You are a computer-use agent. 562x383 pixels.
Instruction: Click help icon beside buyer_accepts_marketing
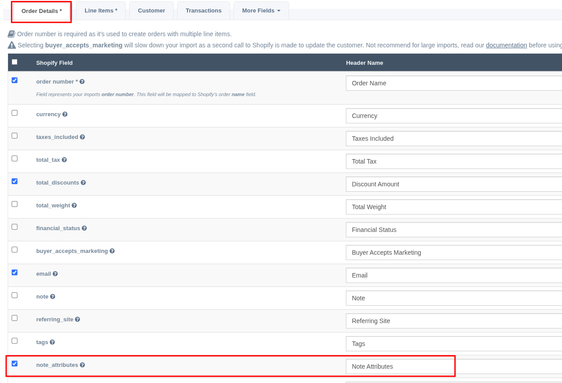[112, 251]
